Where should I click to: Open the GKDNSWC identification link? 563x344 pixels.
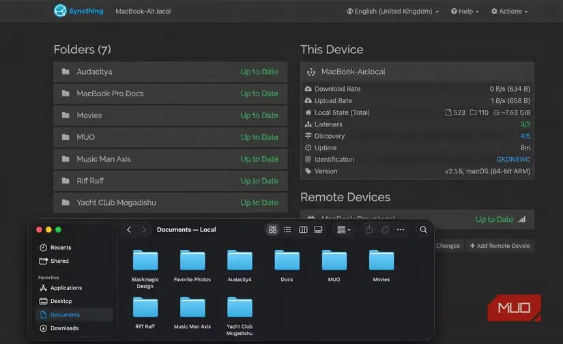click(513, 160)
